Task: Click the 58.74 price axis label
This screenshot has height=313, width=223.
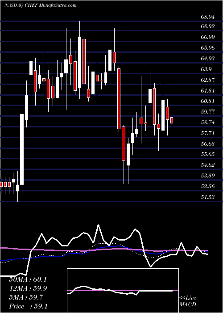Action: 208,123
